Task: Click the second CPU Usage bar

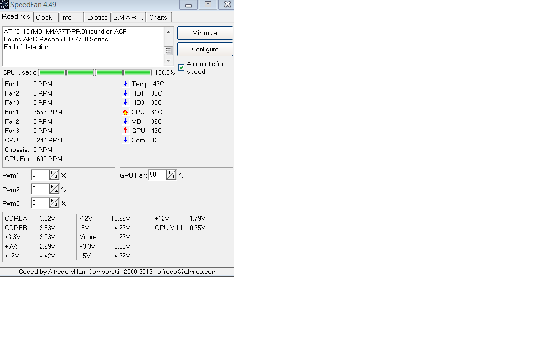Action: tap(81, 72)
